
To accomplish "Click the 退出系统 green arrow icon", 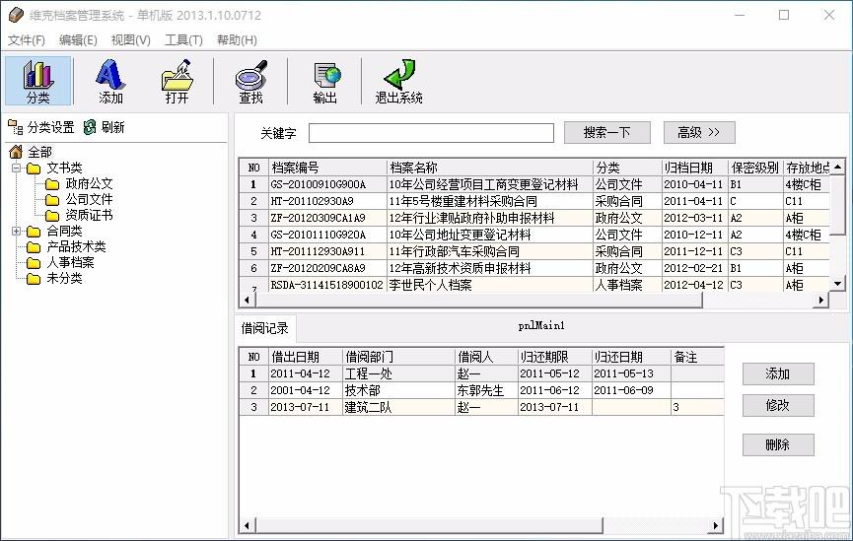I will pyautogui.click(x=398, y=81).
